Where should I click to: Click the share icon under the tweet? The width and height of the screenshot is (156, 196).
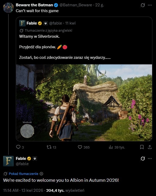150,147
